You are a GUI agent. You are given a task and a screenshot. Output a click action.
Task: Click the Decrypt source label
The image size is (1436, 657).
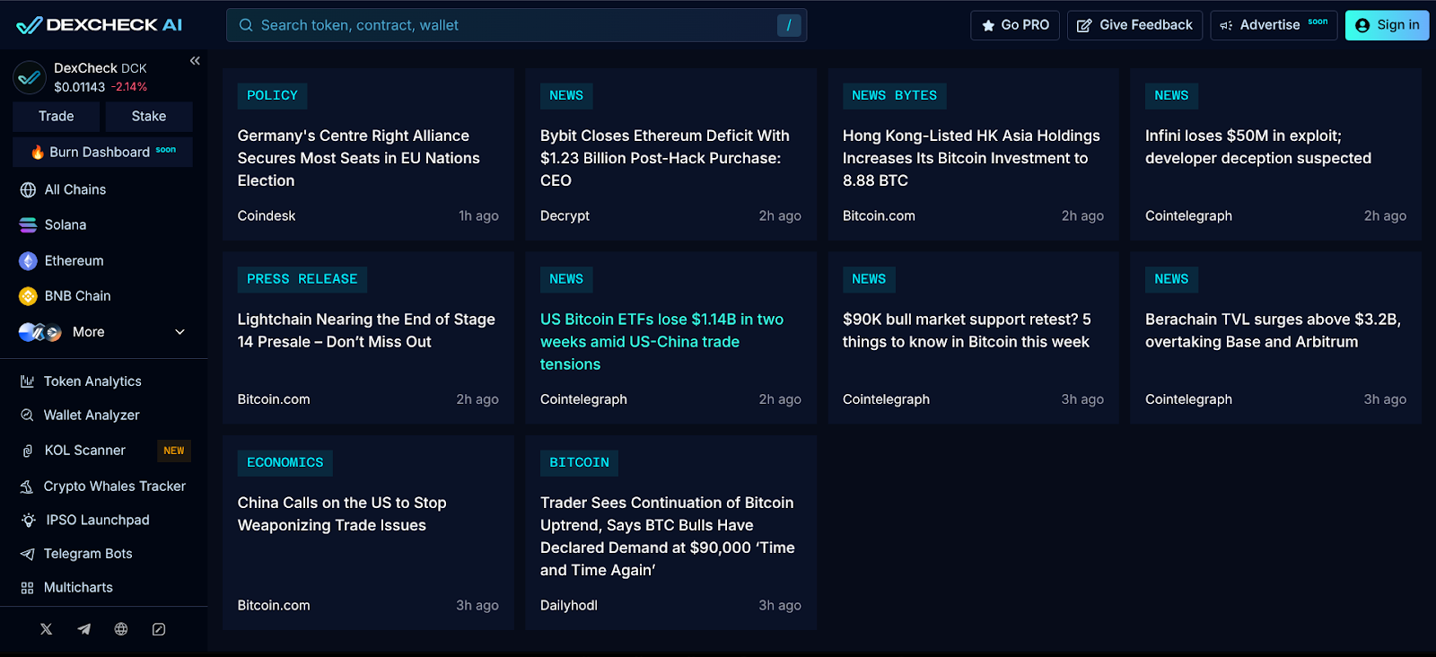[565, 216]
